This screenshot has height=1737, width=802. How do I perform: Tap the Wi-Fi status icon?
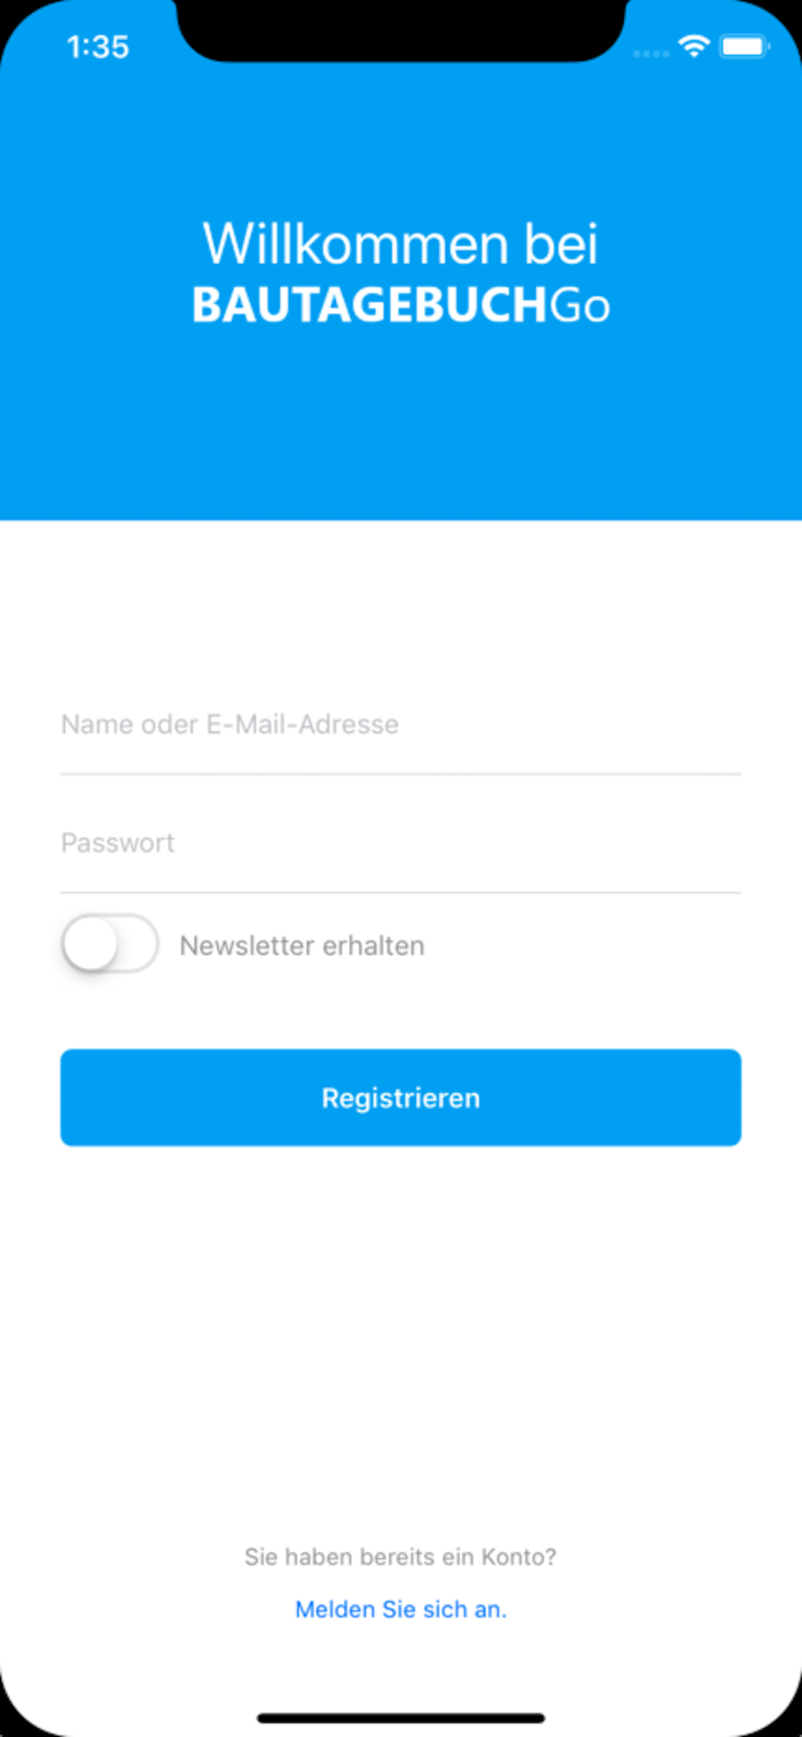tap(694, 46)
